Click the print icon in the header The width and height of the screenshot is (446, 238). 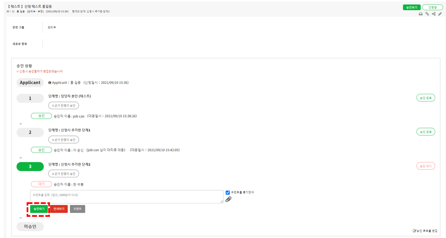tap(421, 14)
